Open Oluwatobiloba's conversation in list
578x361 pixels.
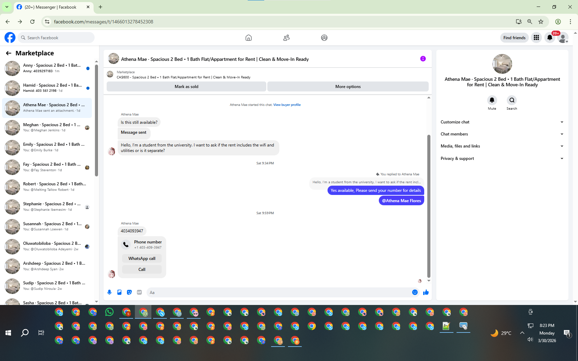point(47,246)
